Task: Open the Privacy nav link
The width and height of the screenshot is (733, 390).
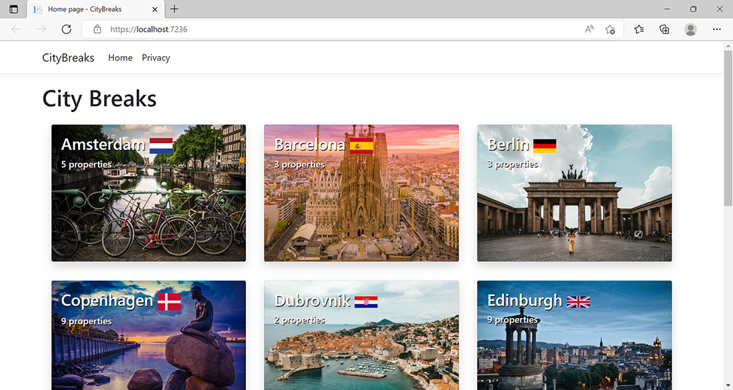Action: pyautogui.click(x=156, y=57)
